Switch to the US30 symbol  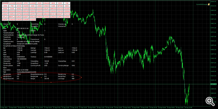[33, 6]
